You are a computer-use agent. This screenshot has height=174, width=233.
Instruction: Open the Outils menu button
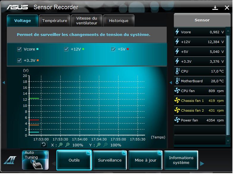pyautogui.click(x=74, y=160)
